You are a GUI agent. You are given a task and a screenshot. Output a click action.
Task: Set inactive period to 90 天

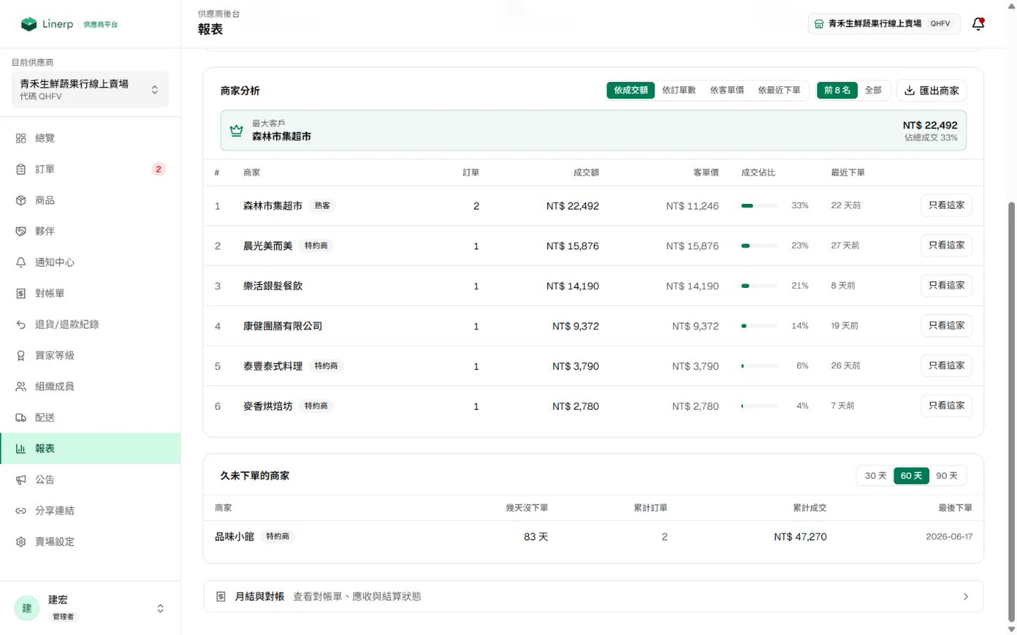(947, 476)
